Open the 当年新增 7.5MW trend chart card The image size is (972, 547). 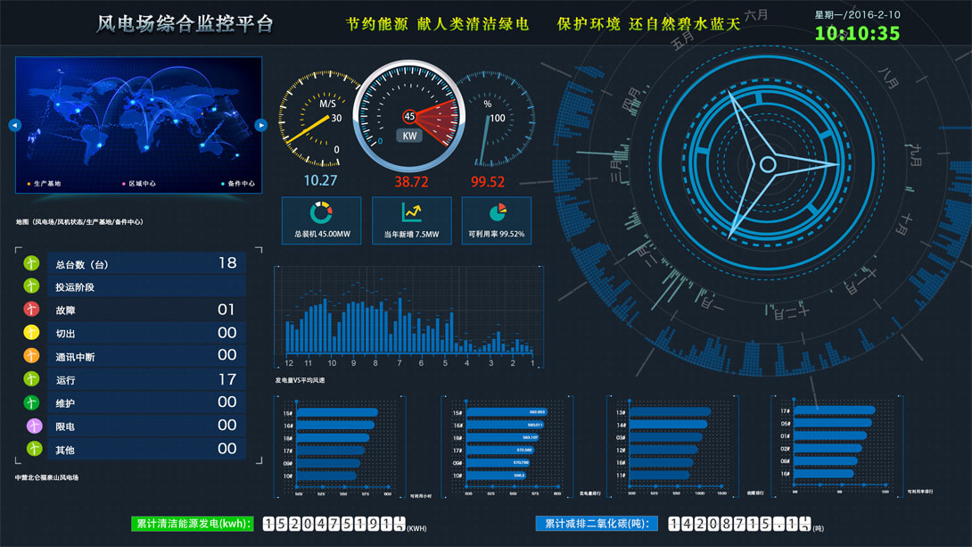pos(411,220)
